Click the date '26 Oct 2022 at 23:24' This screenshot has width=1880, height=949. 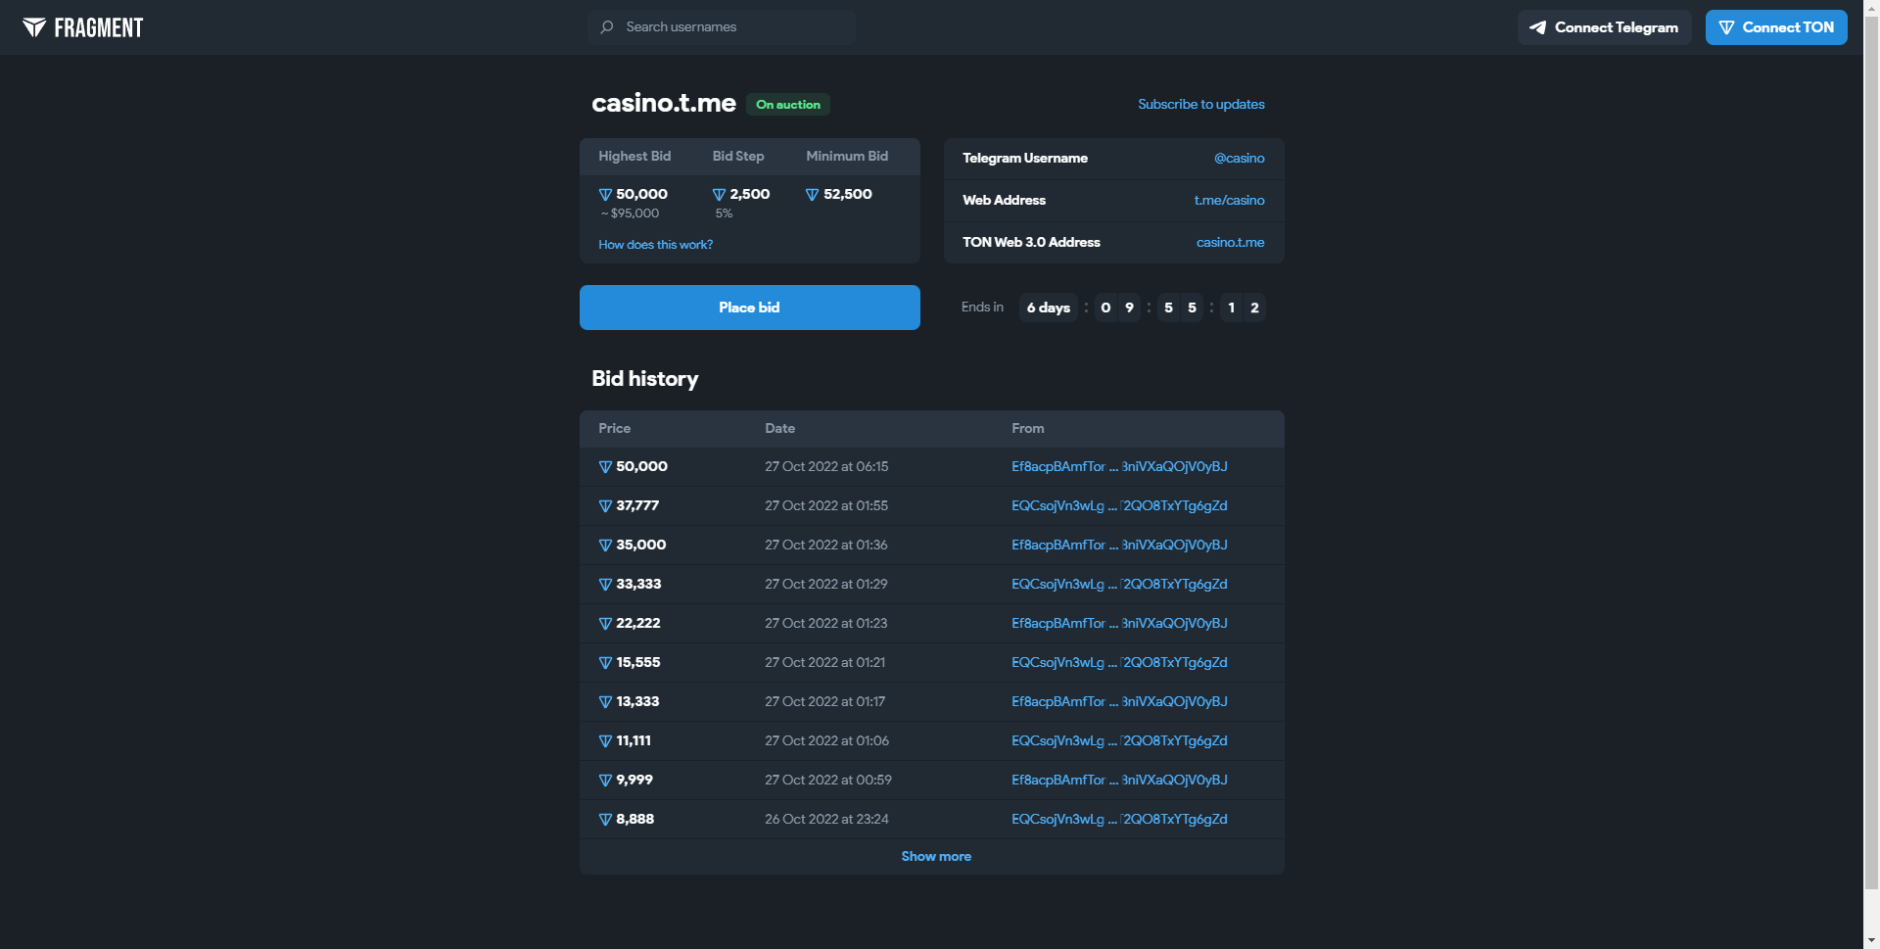826,820
